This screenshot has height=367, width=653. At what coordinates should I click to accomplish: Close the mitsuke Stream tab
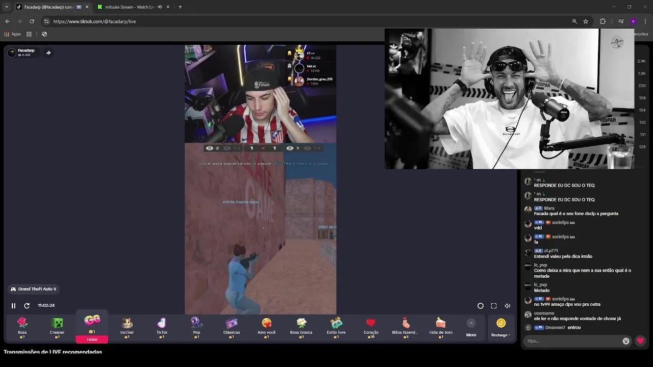(168, 7)
